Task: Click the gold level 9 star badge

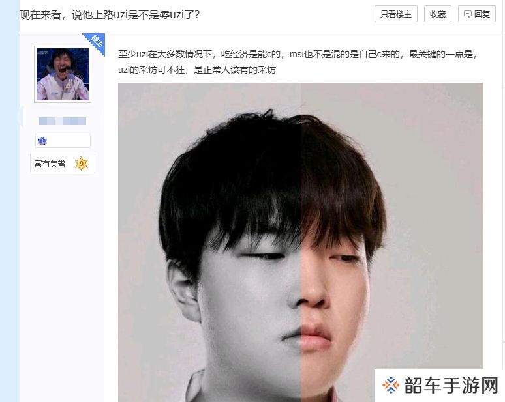Action: pos(82,164)
